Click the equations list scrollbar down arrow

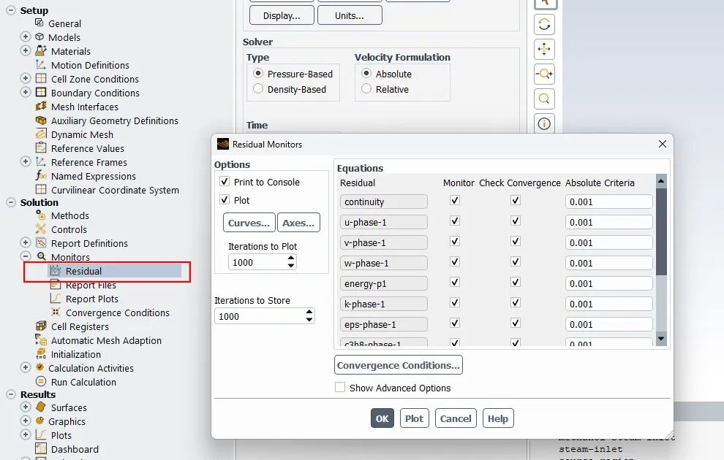point(661,339)
